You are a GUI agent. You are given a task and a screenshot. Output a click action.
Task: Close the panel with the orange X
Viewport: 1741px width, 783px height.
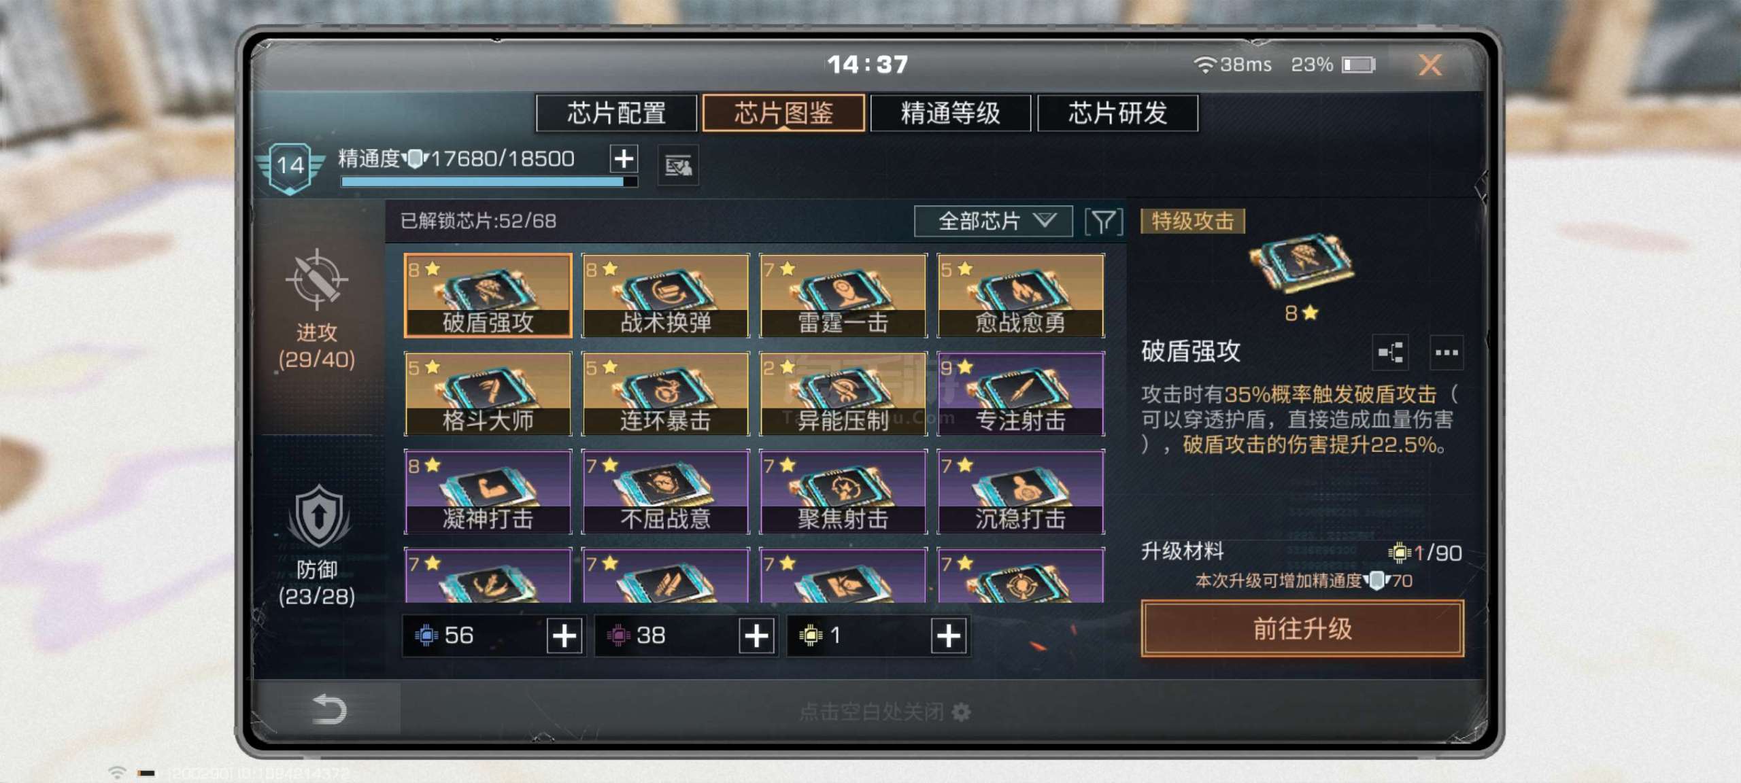pos(1430,65)
